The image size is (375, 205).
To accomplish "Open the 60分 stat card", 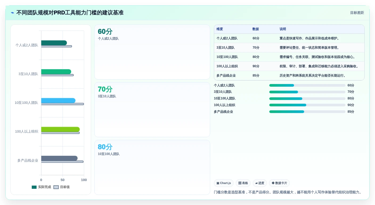I will (x=152, y=52).
